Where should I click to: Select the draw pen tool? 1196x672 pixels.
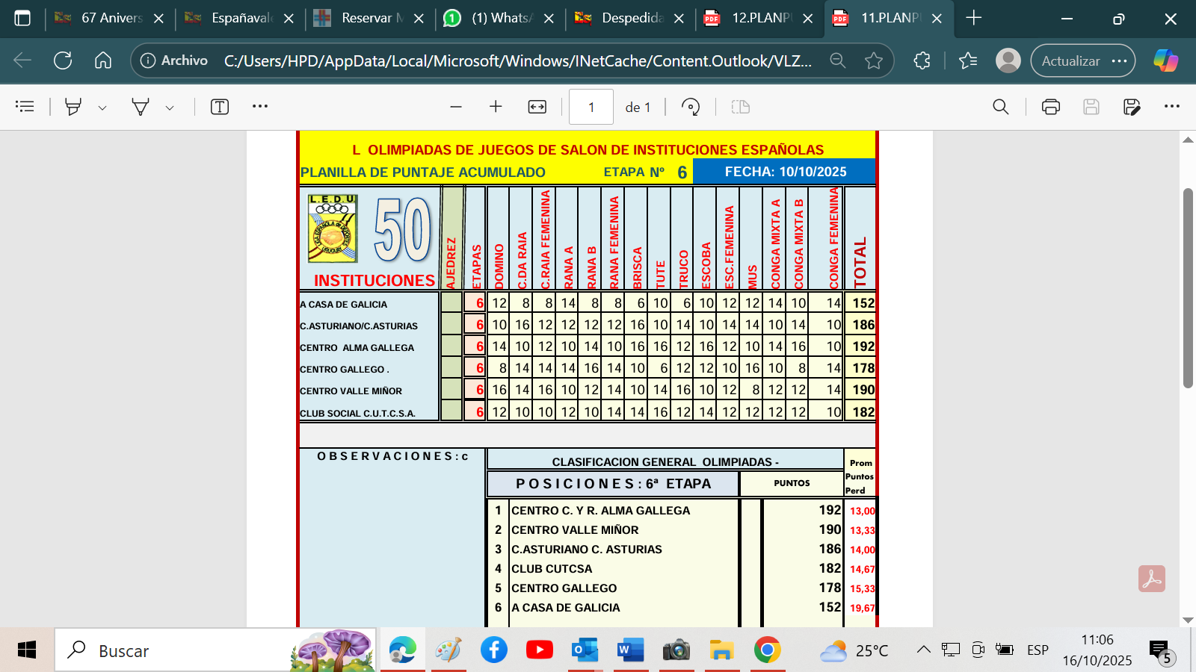140,107
